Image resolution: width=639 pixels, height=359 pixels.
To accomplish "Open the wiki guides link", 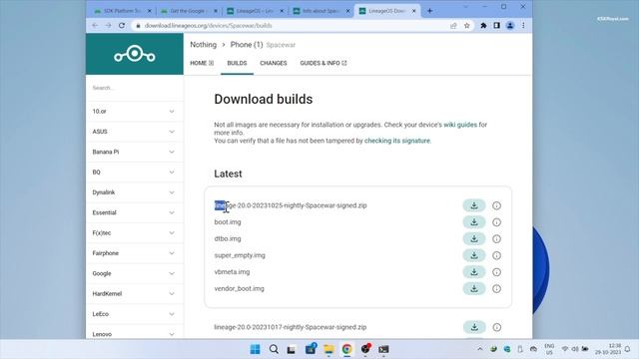I will [460, 125].
